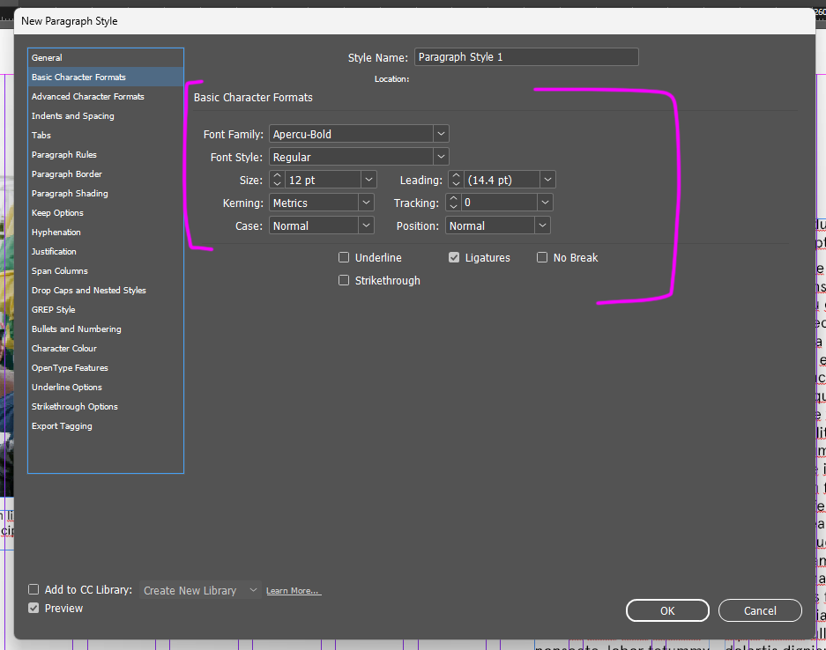Enable Add to CC Library
The height and width of the screenshot is (650, 826).
pos(33,588)
